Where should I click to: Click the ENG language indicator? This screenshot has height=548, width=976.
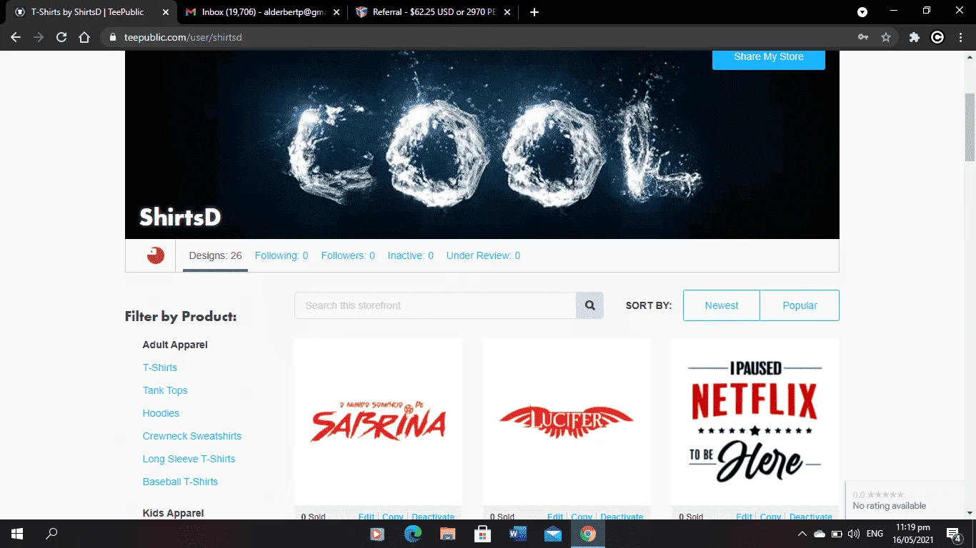click(875, 534)
